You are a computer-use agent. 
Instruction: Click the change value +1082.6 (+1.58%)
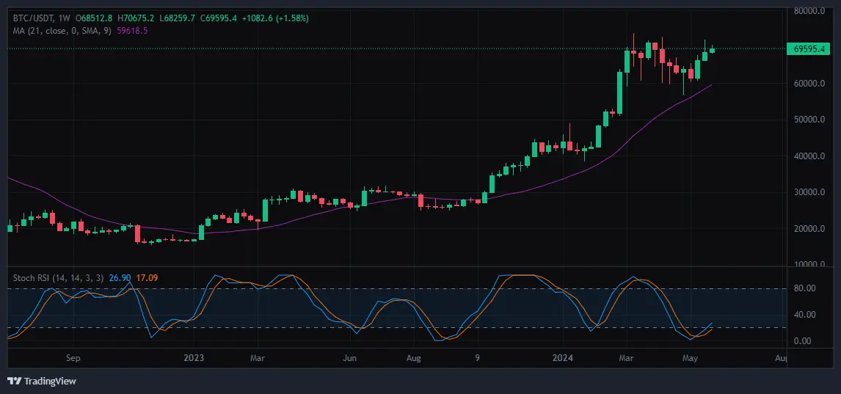pyautogui.click(x=275, y=18)
